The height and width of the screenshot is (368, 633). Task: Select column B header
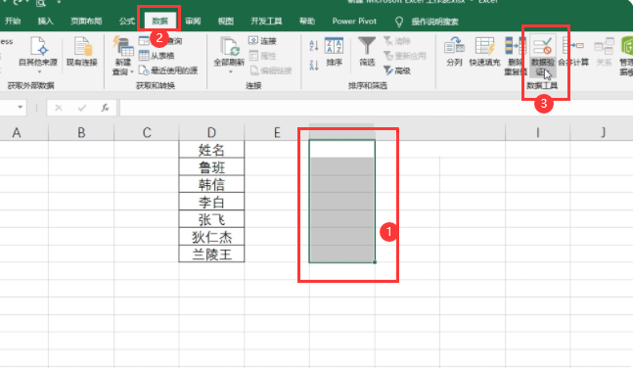coord(81,132)
